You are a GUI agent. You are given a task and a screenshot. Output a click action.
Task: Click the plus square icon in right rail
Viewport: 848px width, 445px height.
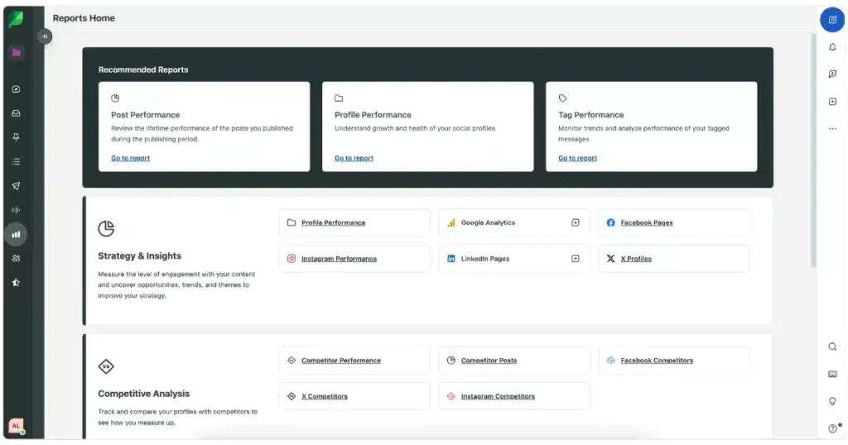832,102
